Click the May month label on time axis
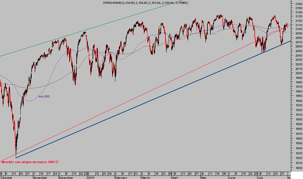The width and height of the screenshot is (303, 179). 203,178
